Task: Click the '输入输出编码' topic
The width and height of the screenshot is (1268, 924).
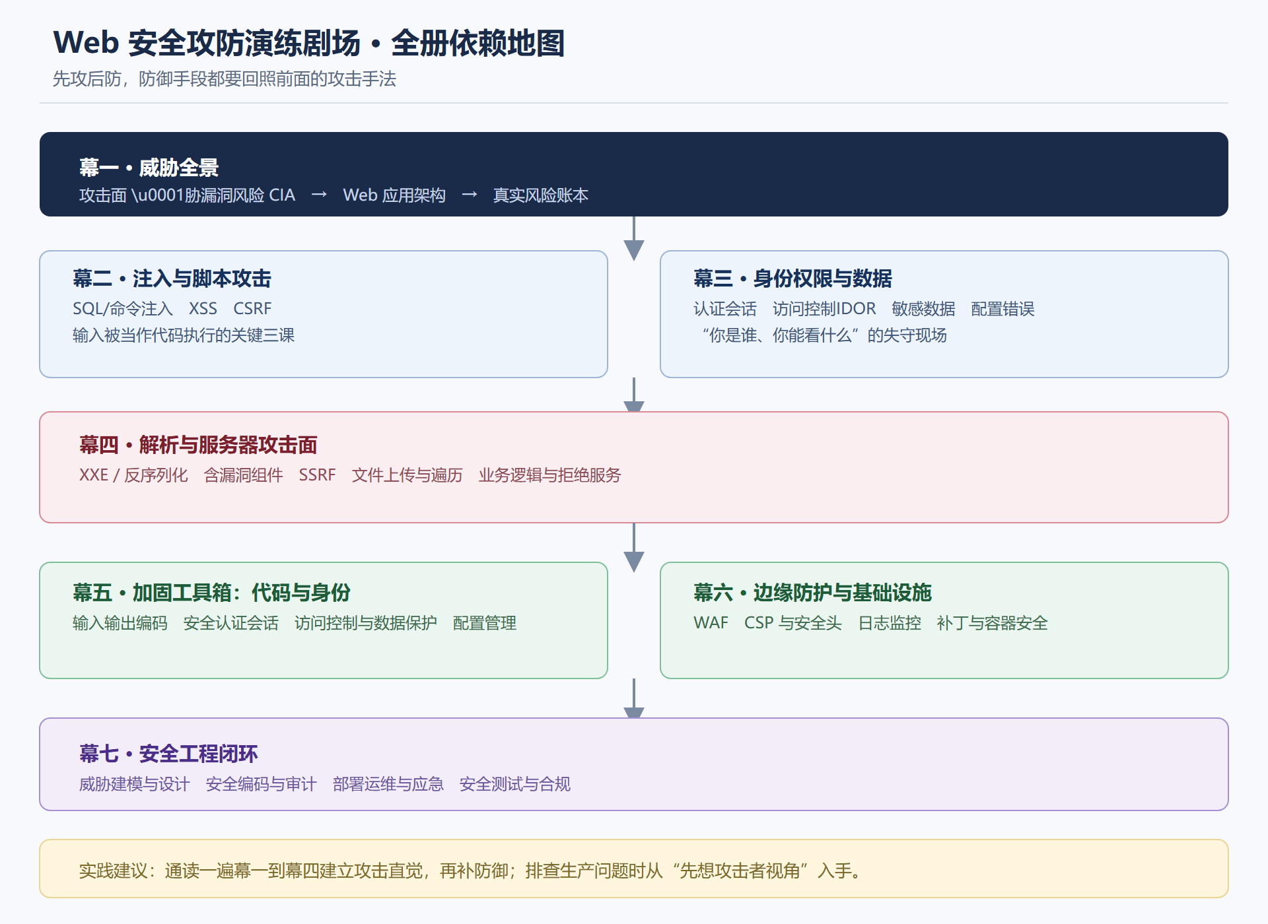Action: click(x=120, y=623)
